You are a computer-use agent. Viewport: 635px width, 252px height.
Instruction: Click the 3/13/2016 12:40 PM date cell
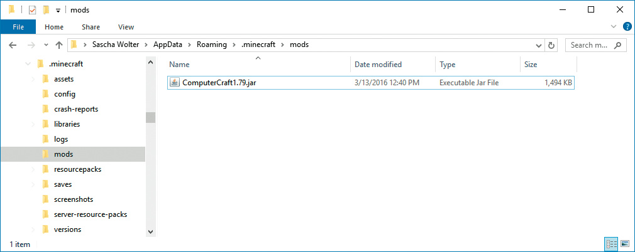pyautogui.click(x=387, y=83)
